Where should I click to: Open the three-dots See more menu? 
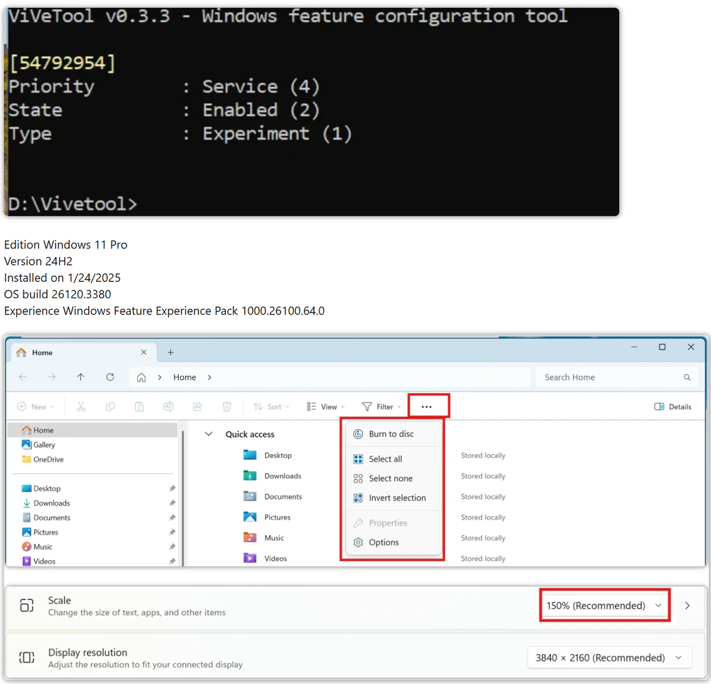(427, 407)
